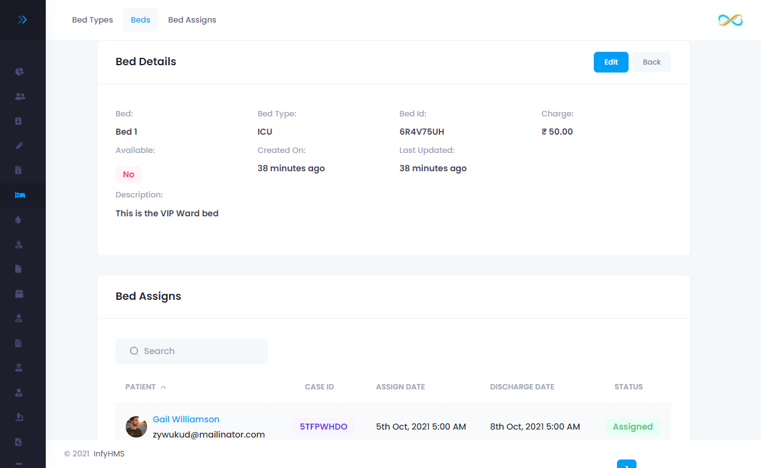Screen dimensions: 761x468
Task: Open the dashboard pie chart icon
Action: click(x=20, y=71)
